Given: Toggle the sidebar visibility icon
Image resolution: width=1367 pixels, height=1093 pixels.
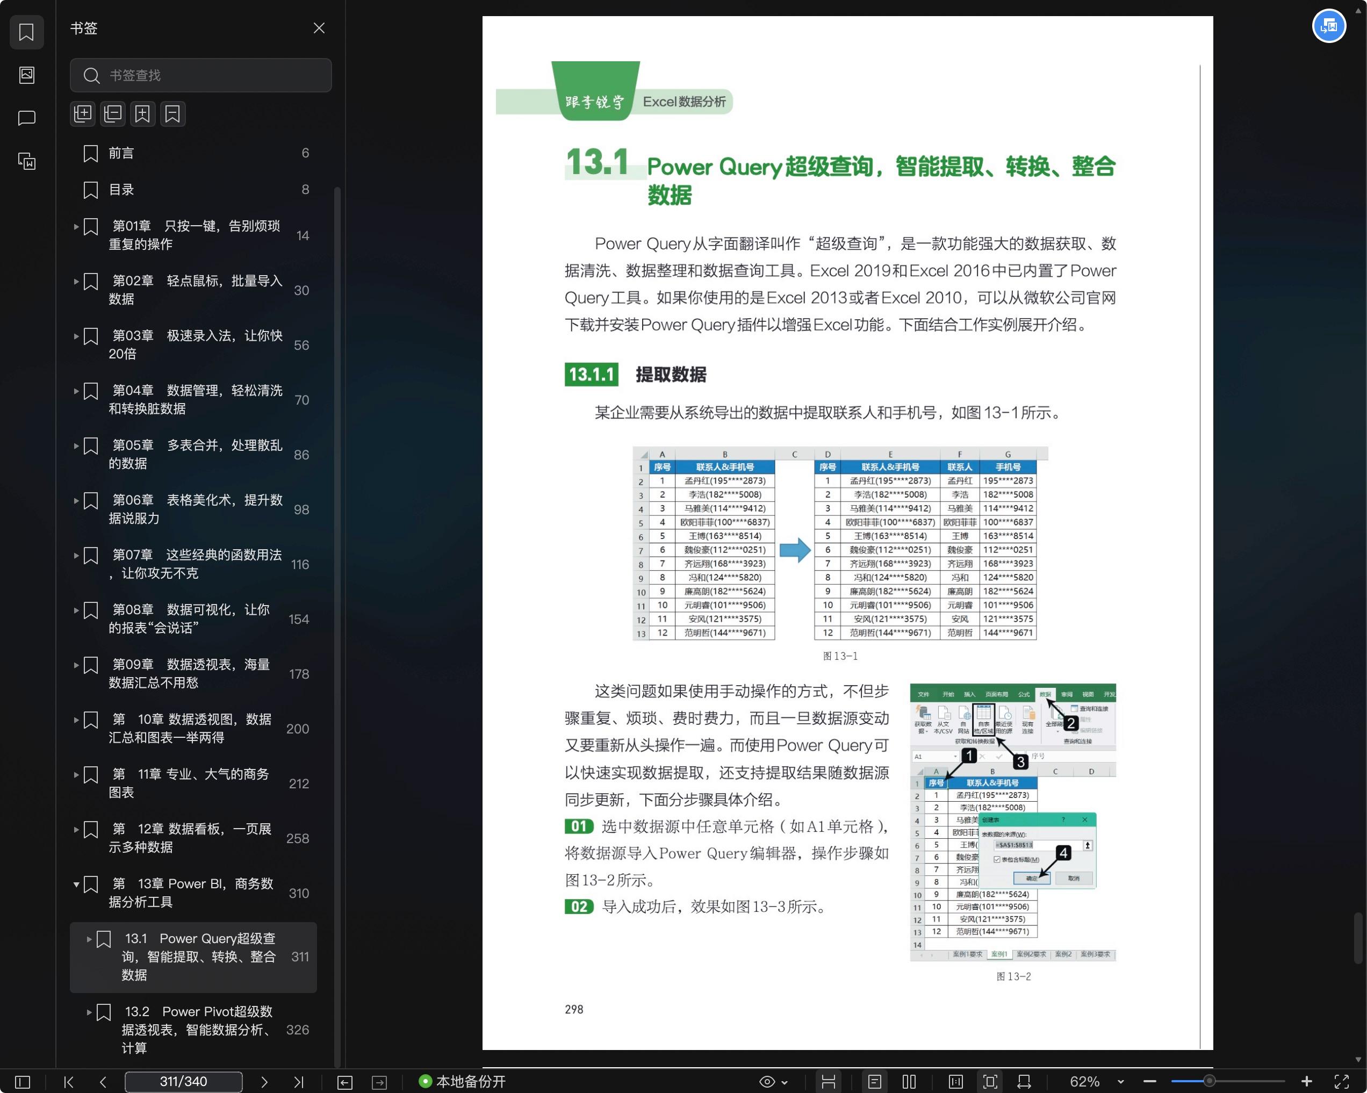Looking at the screenshot, I should coord(22,1082).
